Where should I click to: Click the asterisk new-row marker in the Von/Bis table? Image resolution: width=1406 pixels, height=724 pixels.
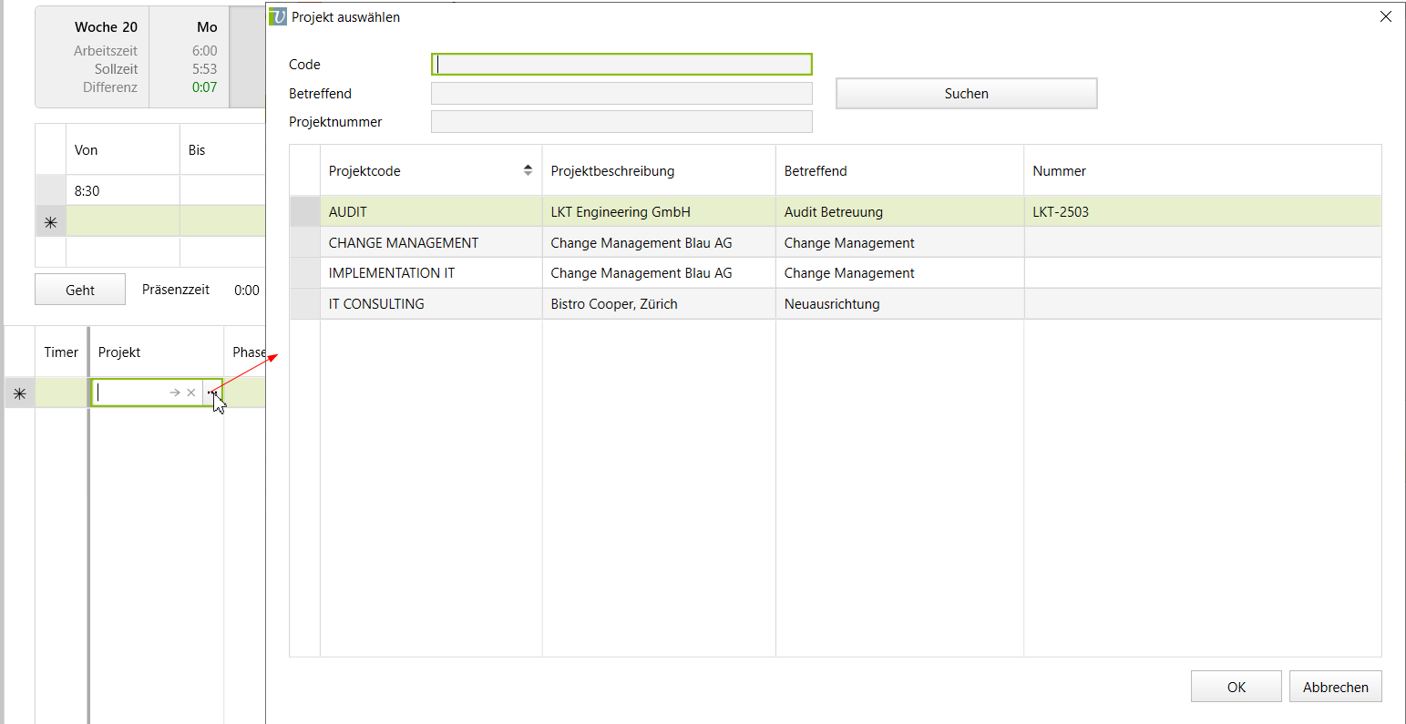point(50,221)
